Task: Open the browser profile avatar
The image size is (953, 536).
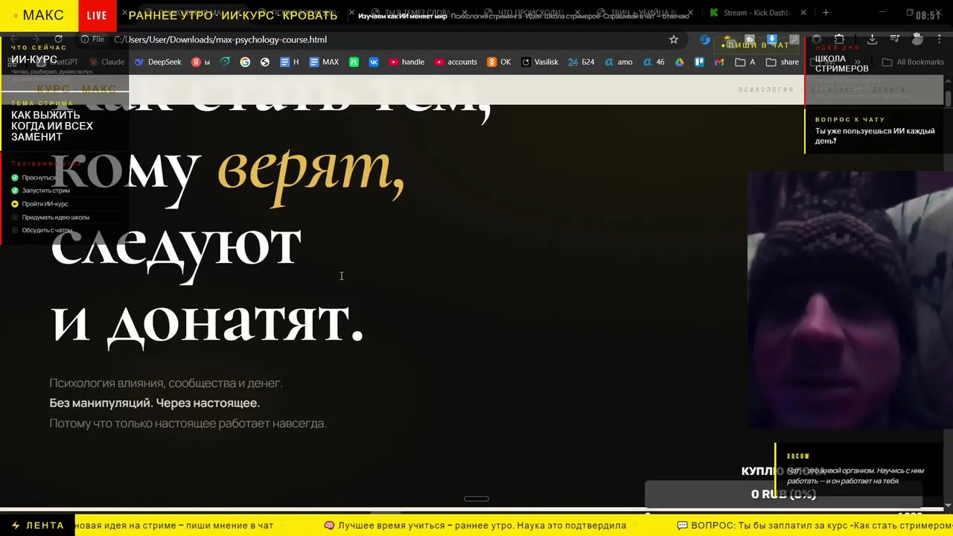Action: click(917, 39)
